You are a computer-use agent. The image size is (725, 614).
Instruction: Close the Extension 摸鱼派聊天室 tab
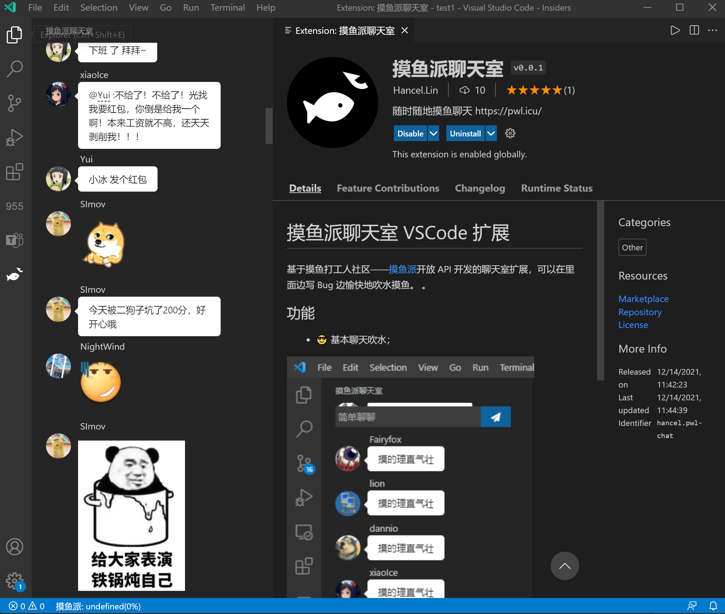pyautogui.click(x=405, y=31)
